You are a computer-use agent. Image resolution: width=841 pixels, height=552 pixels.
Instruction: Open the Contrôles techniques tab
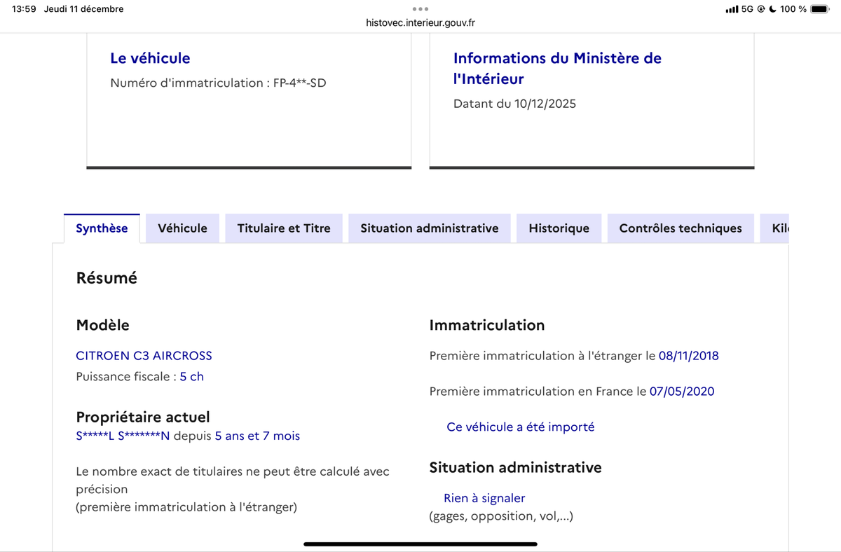681,228
